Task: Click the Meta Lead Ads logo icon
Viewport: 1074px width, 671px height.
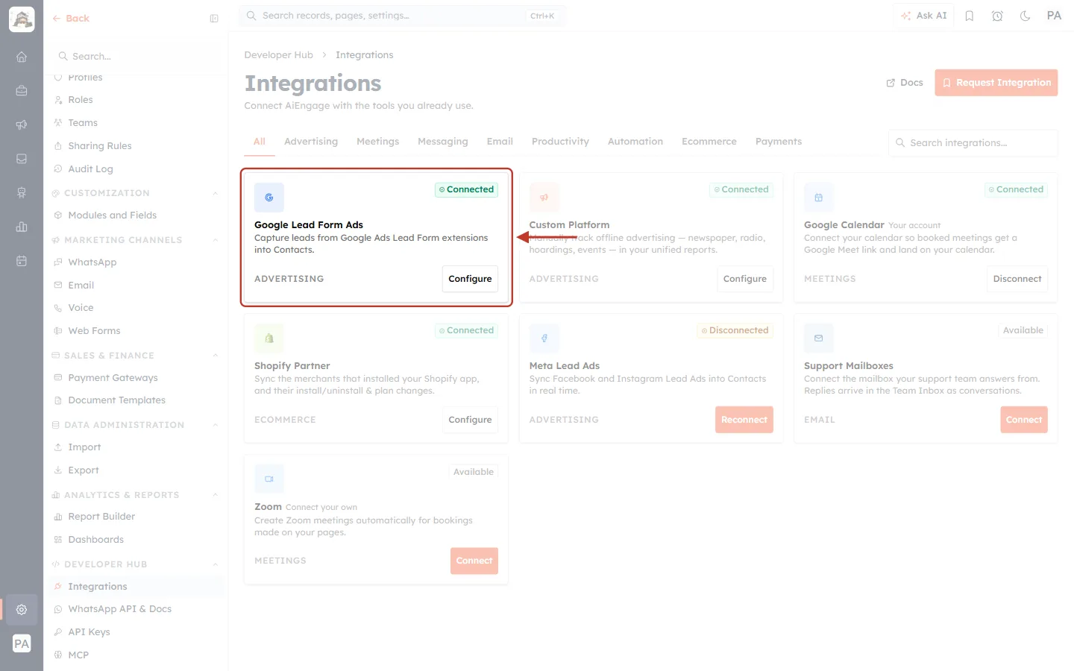Action: [x=544, y=338]
